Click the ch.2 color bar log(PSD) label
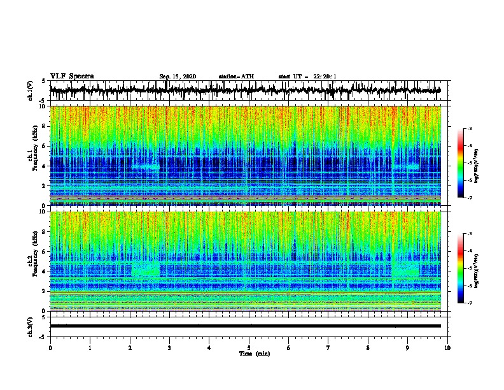This screenshot has width=504, height=390. (x=477, y=271)
